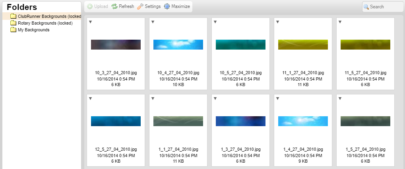Pick the teal 10_5_27_04_2010.jpg background image
This screenshot has height=169, width=405.
click(x=240, y=45)
